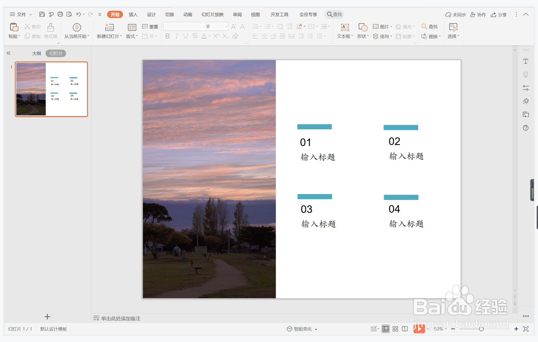Click the help question mark in sidebar

[x=525, y=128]
